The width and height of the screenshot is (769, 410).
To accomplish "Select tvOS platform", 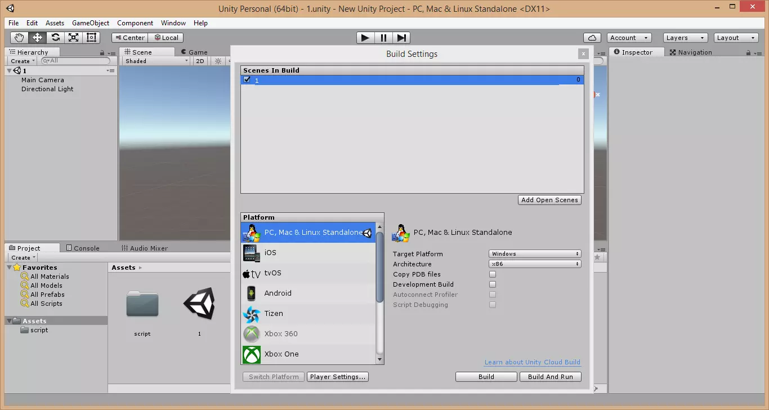I will pos(308,273).
